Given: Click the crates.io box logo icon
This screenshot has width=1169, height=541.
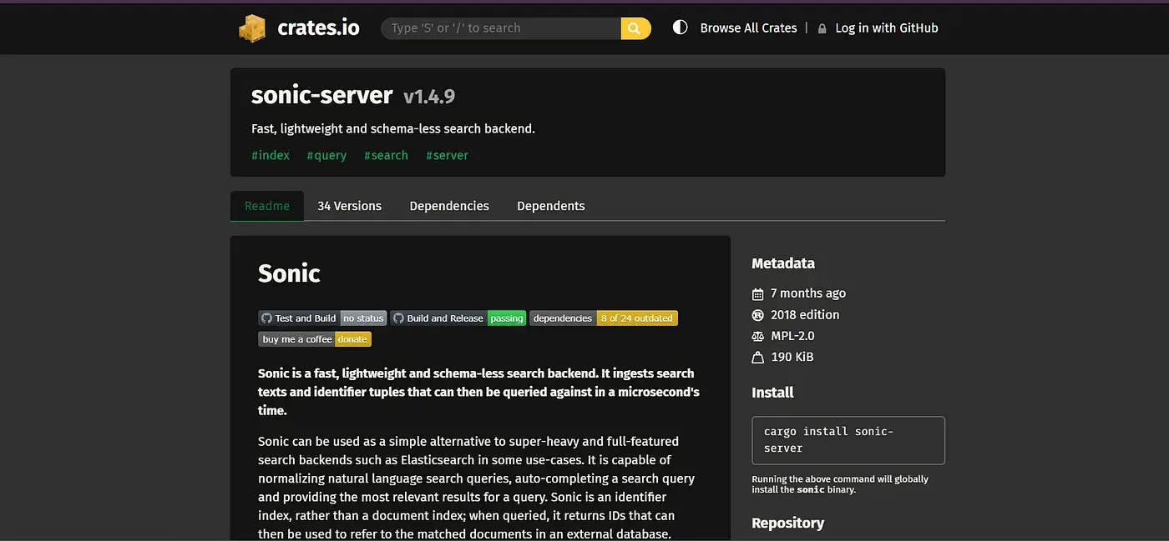Looking at the screenshot, I should pyautogui.click(x=251, y=28).
